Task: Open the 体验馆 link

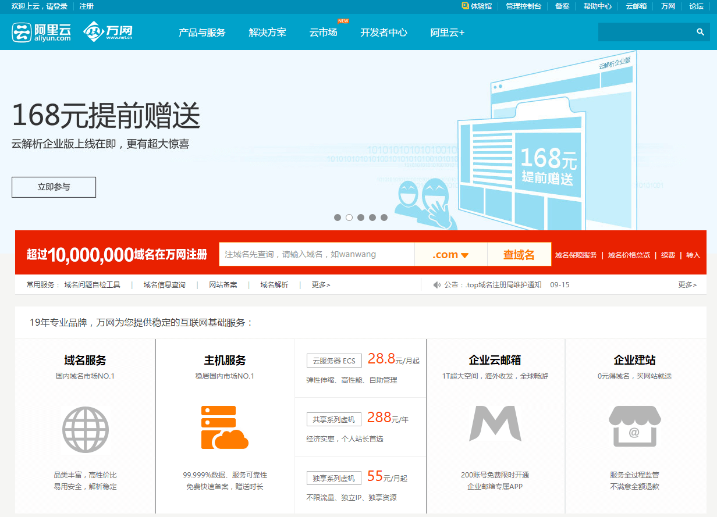Action: coord(481,6)
